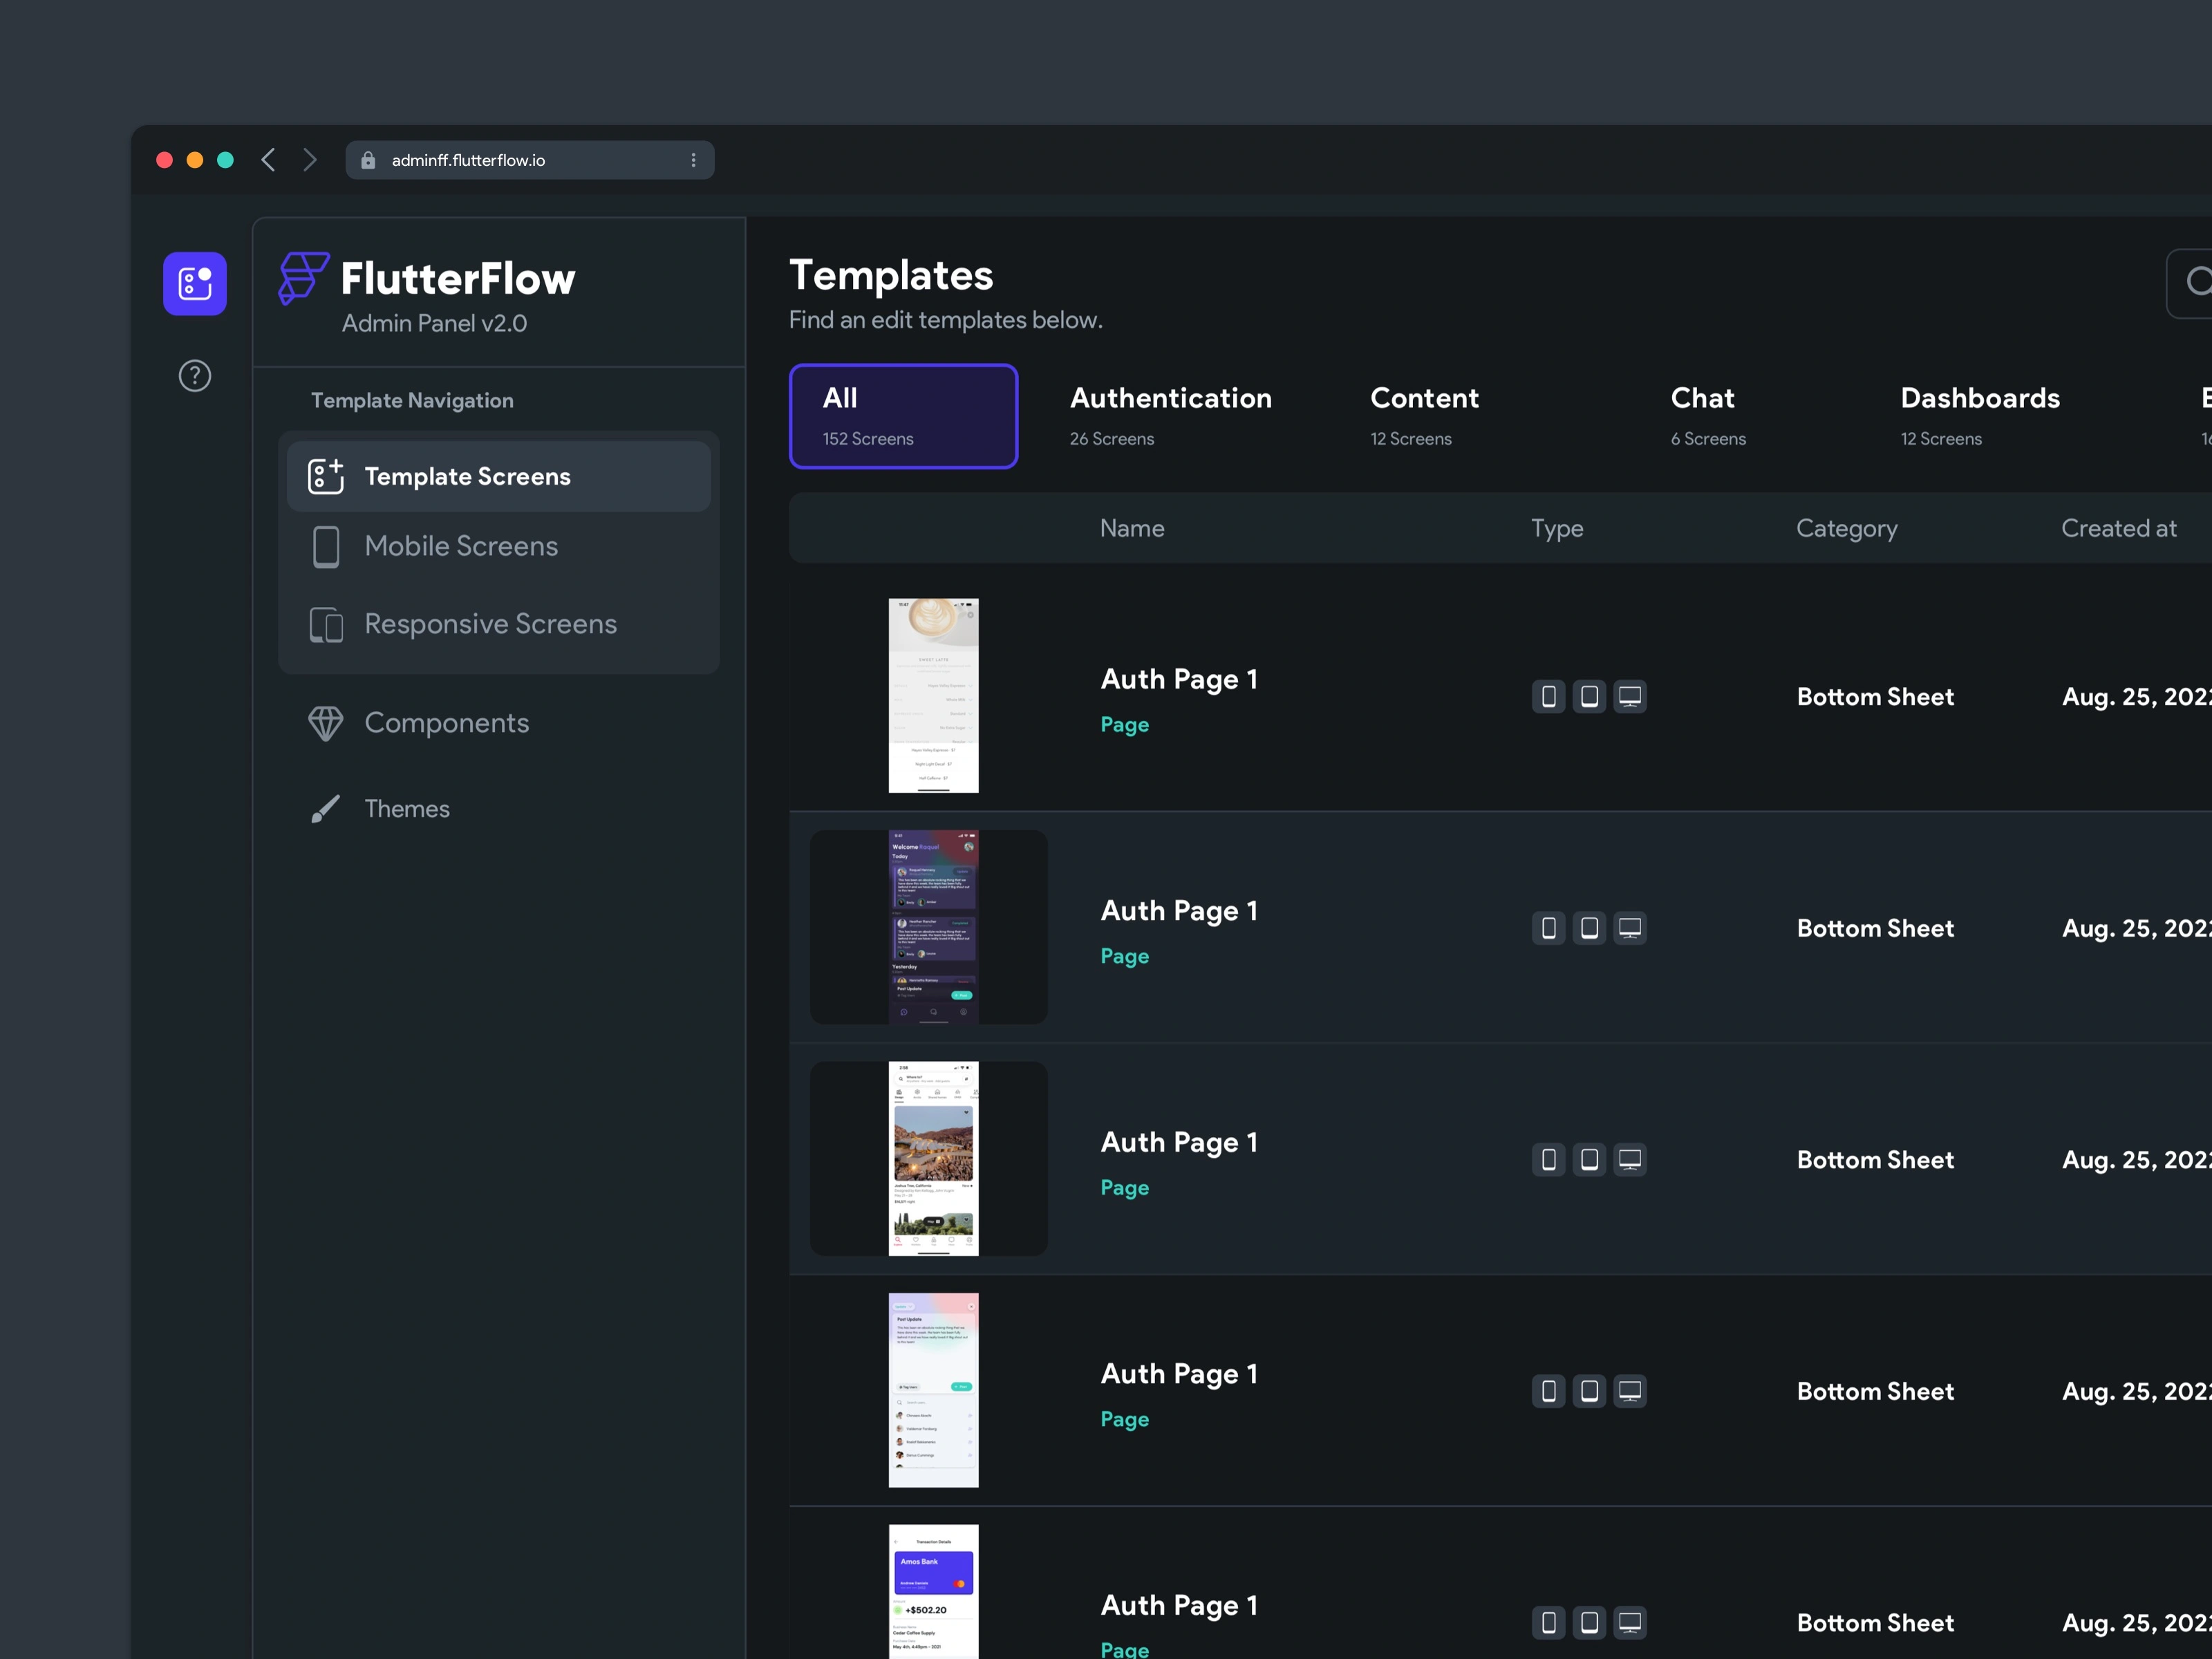Click the Admin Panel v2.0 subtitle

click(434, 324)
